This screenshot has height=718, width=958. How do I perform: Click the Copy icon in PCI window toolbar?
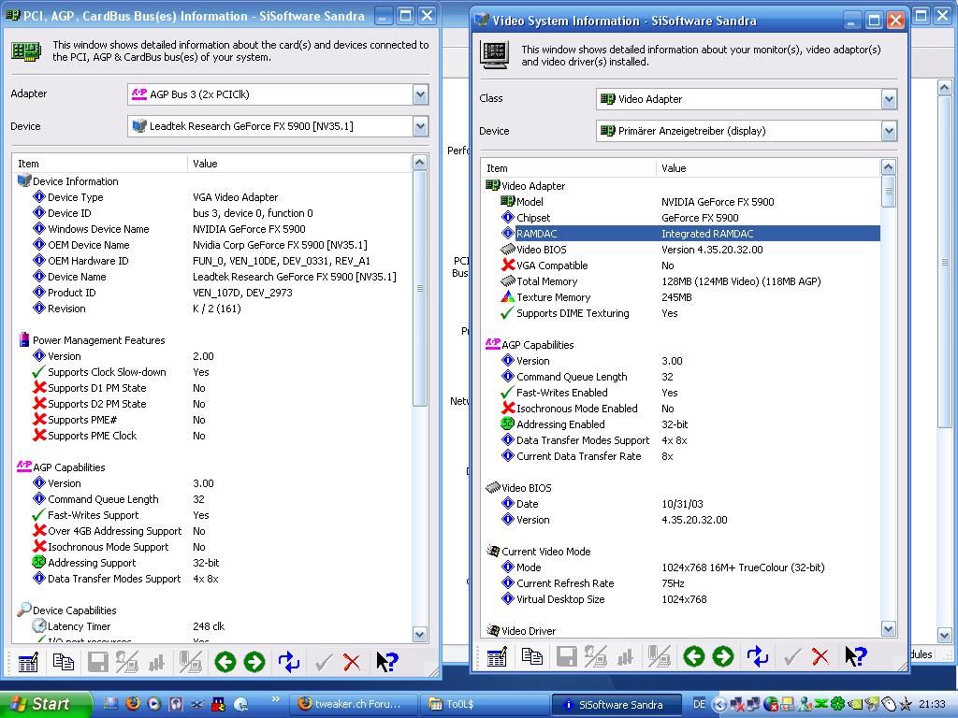click(64, 663)
